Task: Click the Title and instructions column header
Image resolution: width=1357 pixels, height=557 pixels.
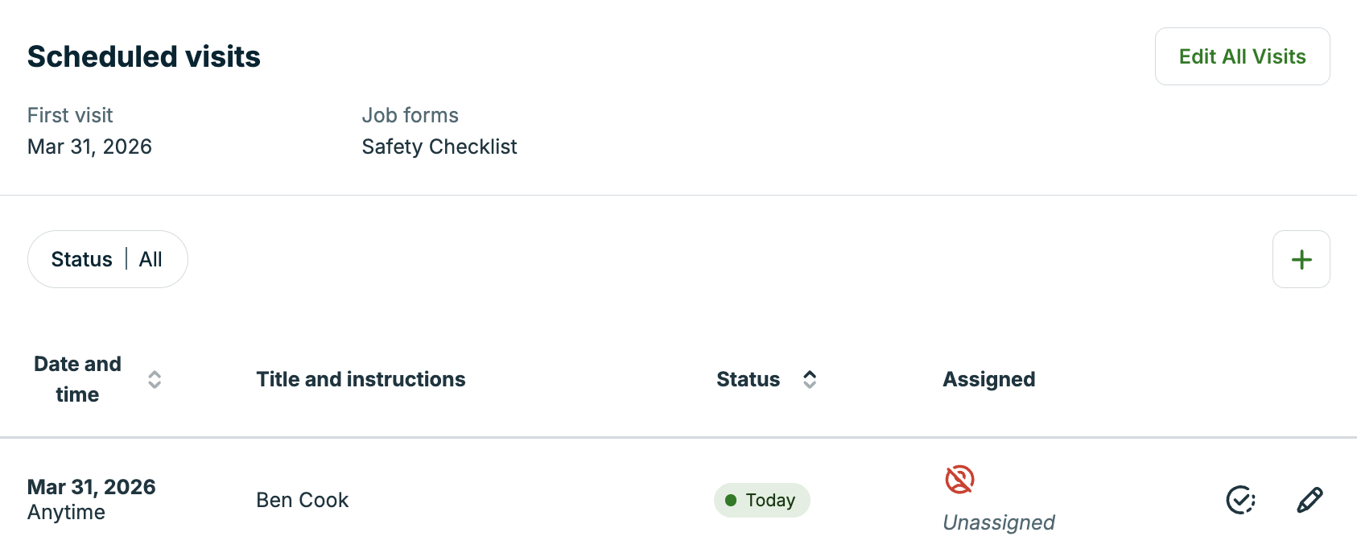Action: click(361, 379)
